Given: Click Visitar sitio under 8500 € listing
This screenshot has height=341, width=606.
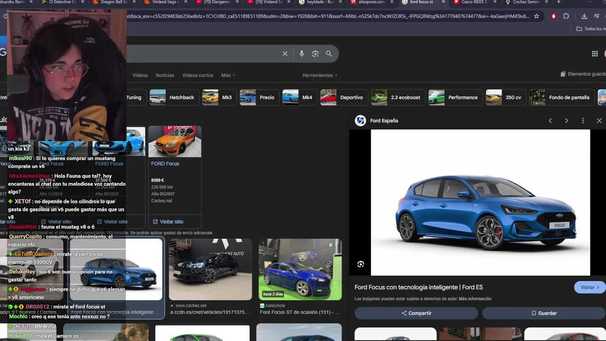Looking at the screenshot, I should click(168, 222).
